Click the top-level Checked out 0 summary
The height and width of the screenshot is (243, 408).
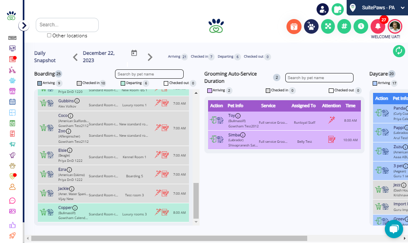[x=257, y=57]
